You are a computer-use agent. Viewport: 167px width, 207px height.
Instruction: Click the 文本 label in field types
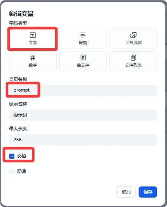coord(33,43)
